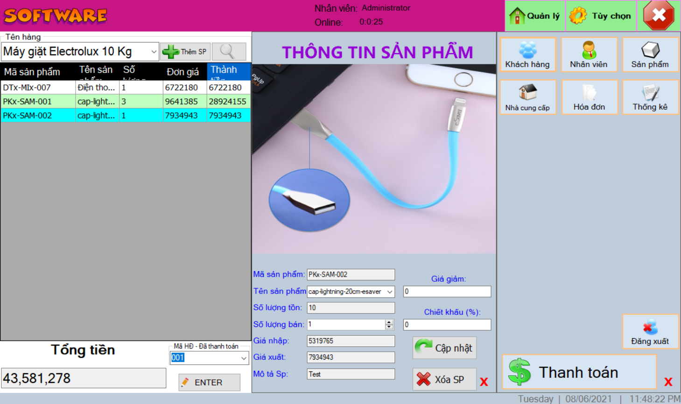Image resolution: width=681 pixels, height=404 pixels.
Task: Select row PKx-SAM-002 in the table
Action: pyautogui.click(x=126, y=115)
